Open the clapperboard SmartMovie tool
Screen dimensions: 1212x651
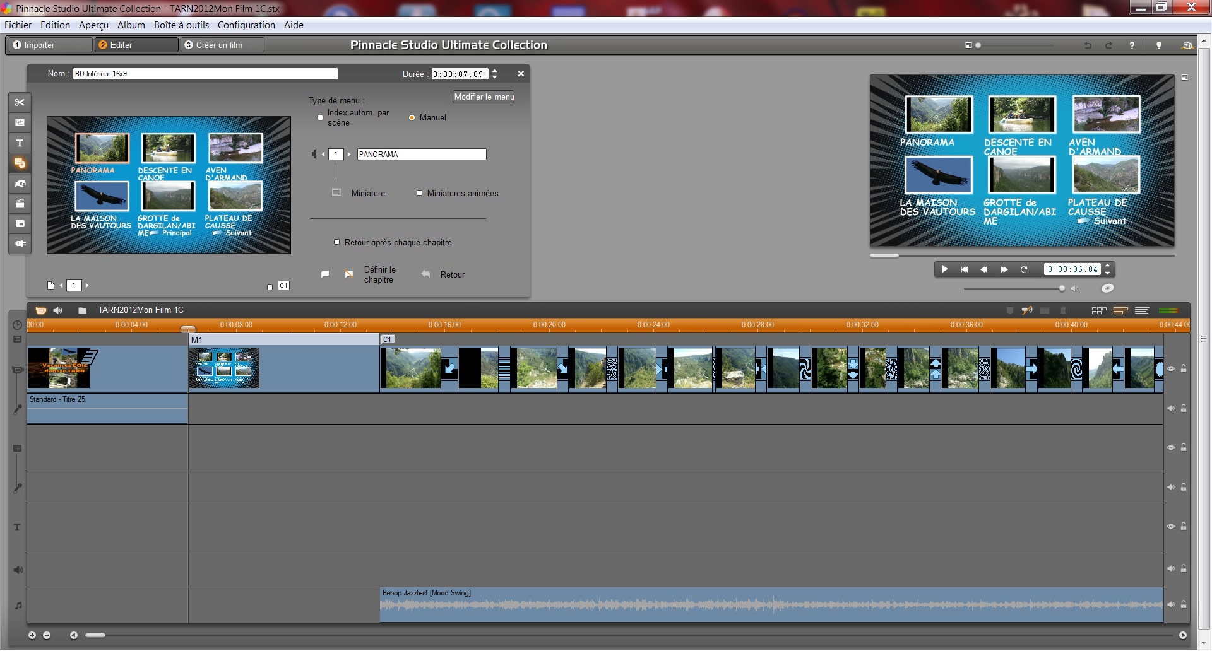20,203
